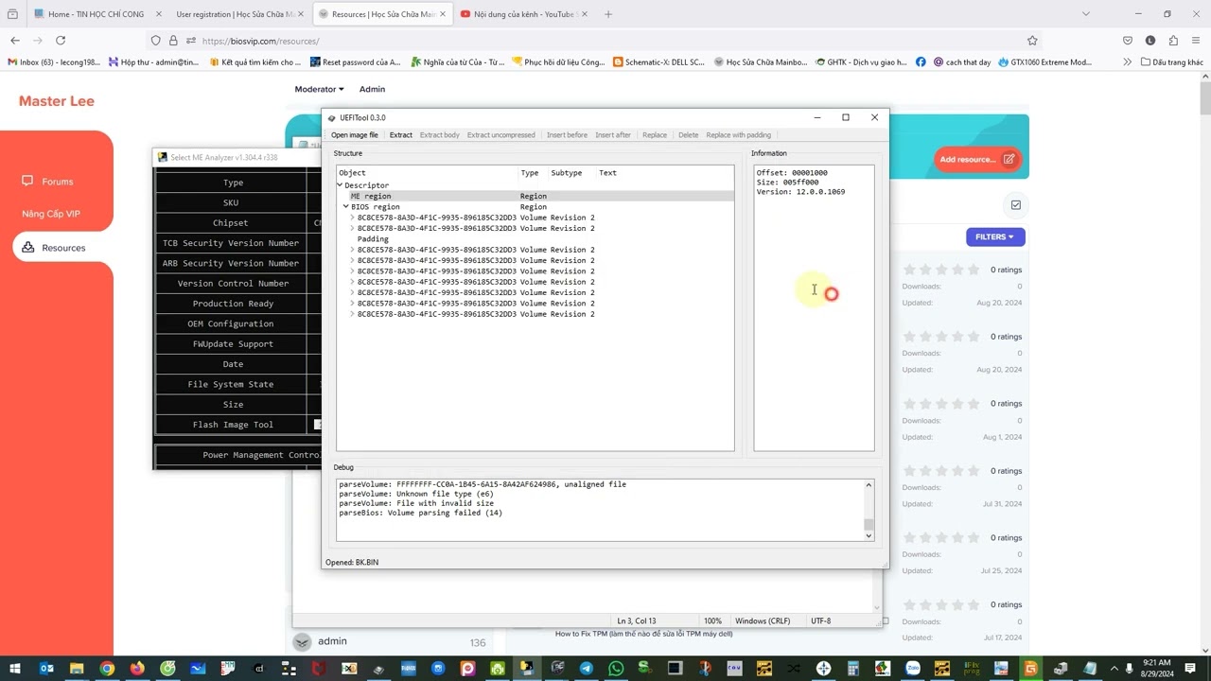Click the Add resource pencil icon
The height and width of the screenshot is (681, 1211).
pyautogui.click(x=1009, y=159)
